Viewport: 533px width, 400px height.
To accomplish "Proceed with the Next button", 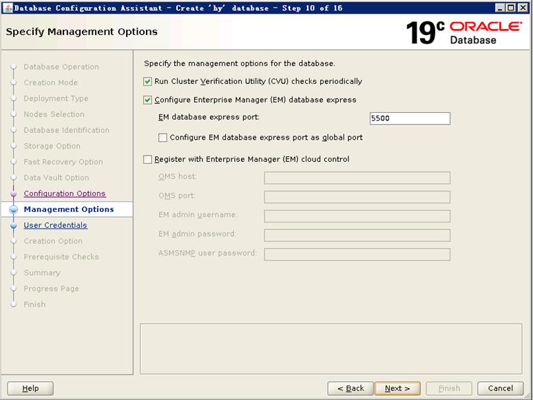I will 397,388.
